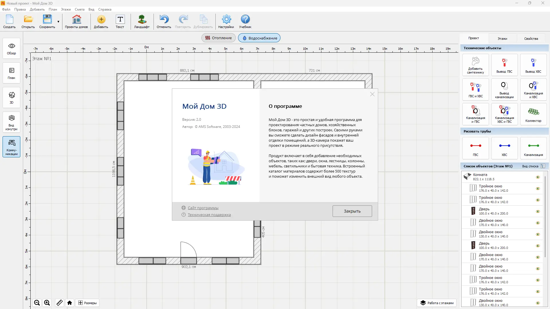Open the Техническая поддержка link
Viewport: 550px width, 309px height.
coord(209,215)
